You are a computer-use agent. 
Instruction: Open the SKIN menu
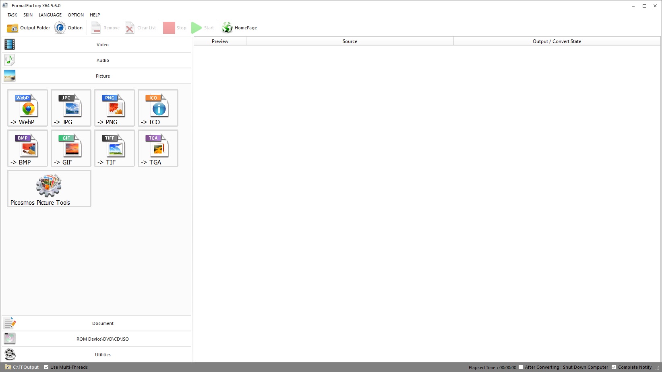[x=28, y=15]
